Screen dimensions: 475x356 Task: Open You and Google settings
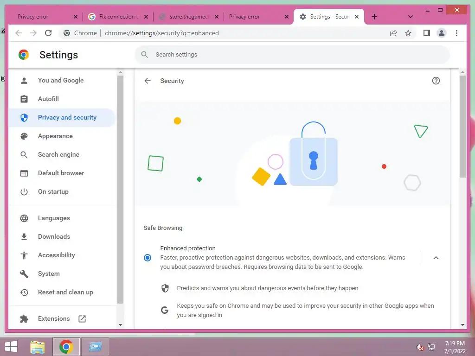coord(62,81)
